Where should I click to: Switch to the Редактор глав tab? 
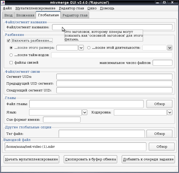click(75, 15)
